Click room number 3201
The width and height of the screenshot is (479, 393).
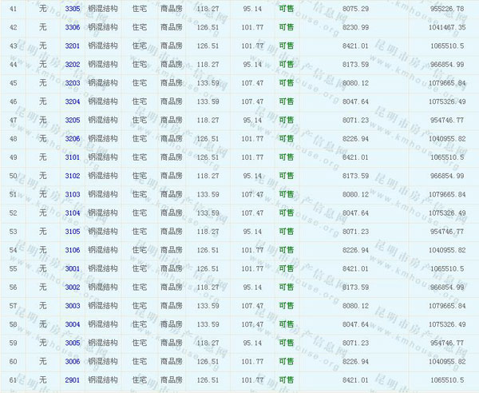click(72, 46)
